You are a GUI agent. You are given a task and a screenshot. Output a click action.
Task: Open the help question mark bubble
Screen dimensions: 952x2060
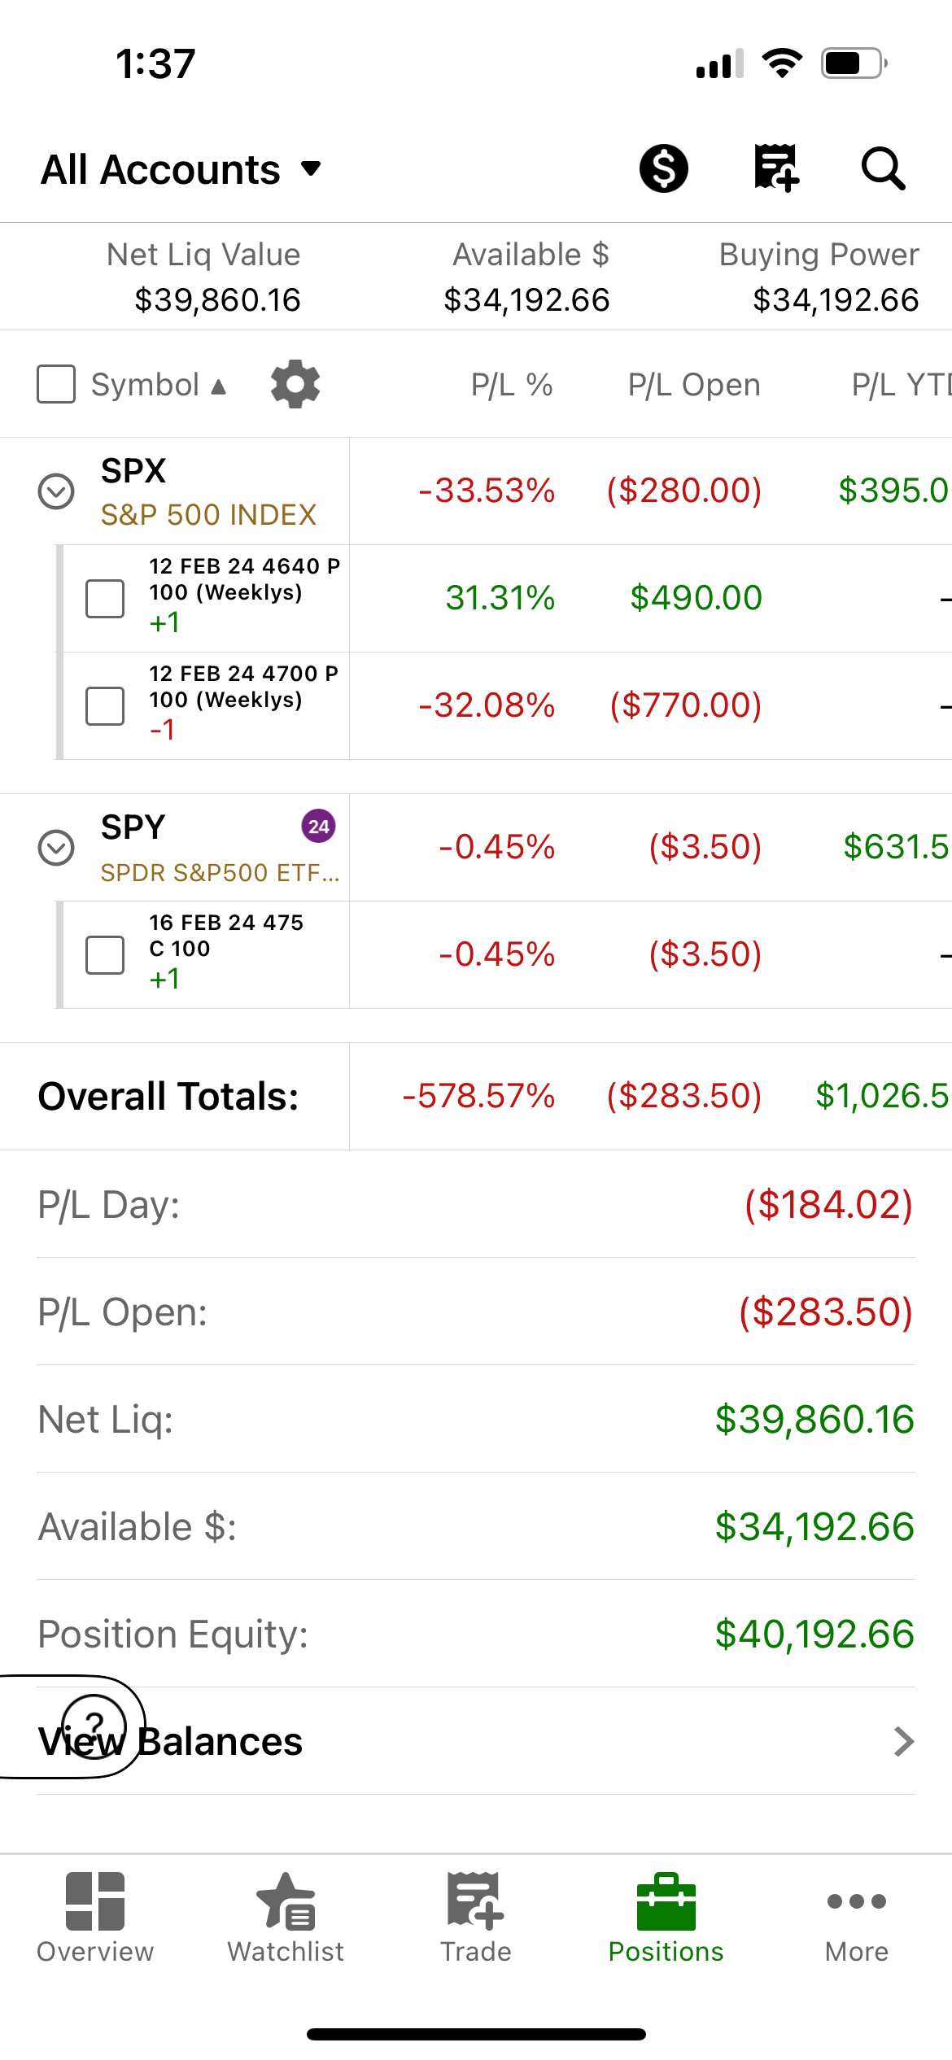(x=94, y=1726)
